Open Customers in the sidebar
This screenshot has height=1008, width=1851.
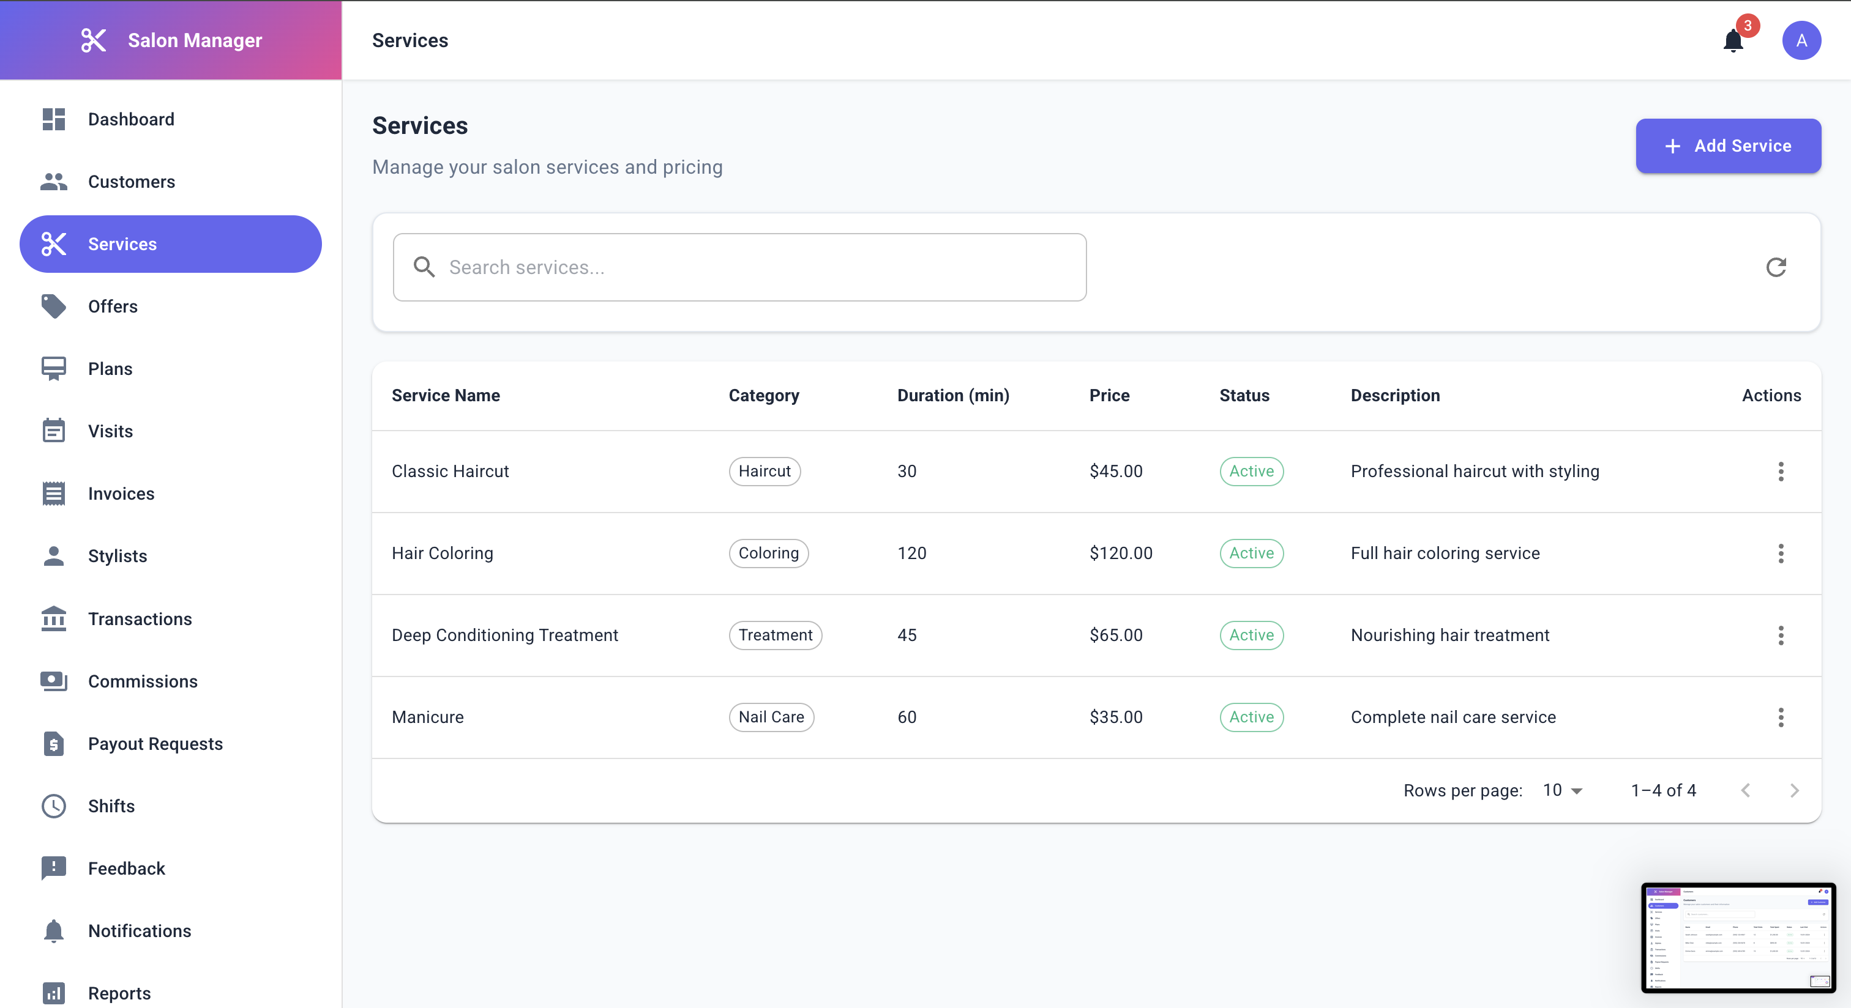click(x=132, y=182)
